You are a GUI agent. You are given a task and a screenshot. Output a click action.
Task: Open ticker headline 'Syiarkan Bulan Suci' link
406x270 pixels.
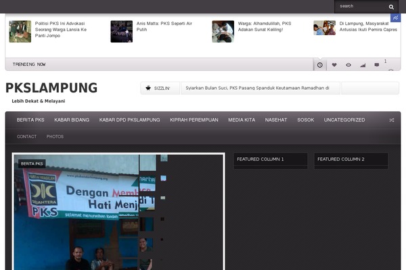tap(257, 88)
